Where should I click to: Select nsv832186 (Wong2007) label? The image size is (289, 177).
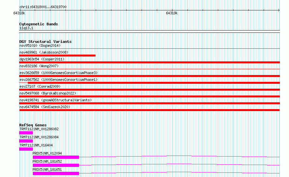pos(39,66)
